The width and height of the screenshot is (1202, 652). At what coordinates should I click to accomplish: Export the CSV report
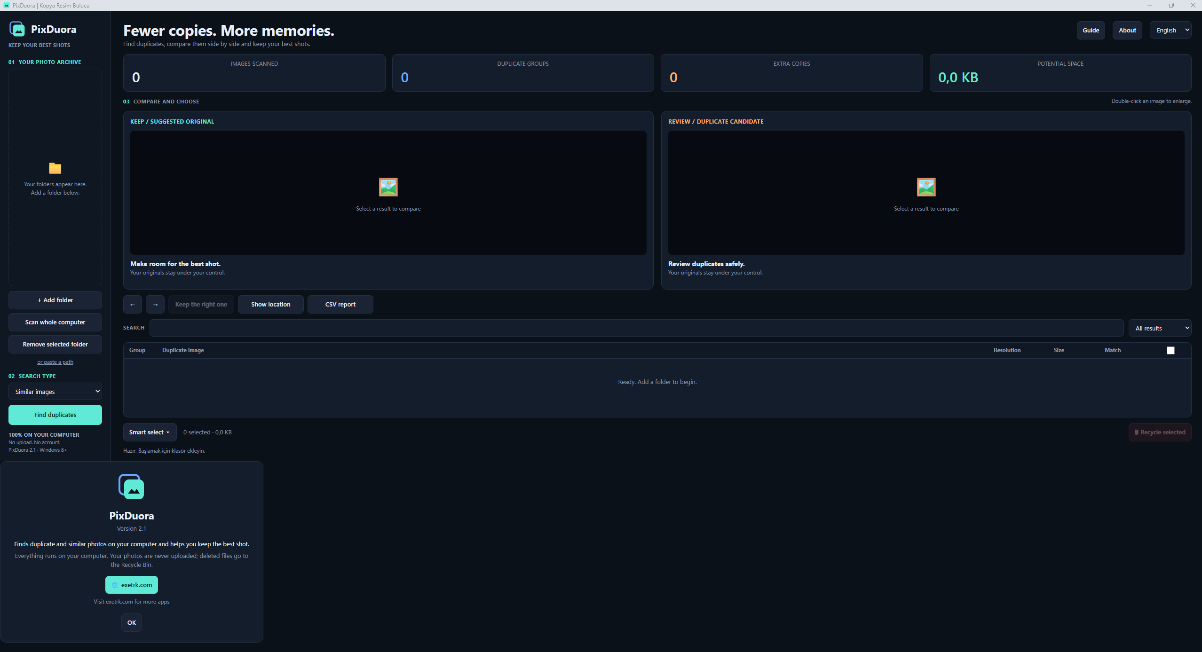340,304
